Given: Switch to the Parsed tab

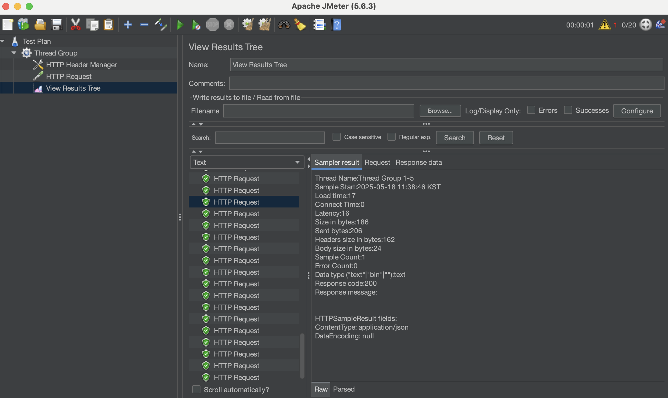Looking at the screenshot, I should 344,389.
